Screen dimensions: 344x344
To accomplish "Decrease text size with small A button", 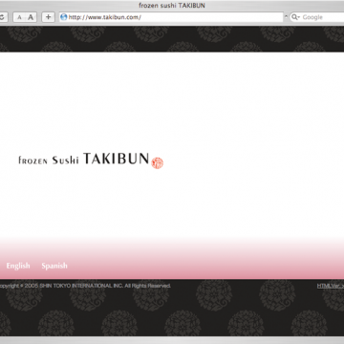I will [x=19, y=17].
